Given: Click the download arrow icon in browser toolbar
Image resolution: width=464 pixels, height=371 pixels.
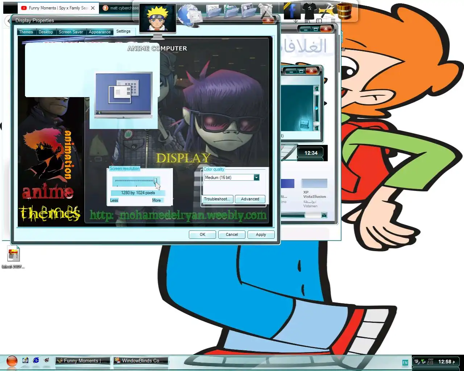Looking at the screenshot, I should click(296, 21).
